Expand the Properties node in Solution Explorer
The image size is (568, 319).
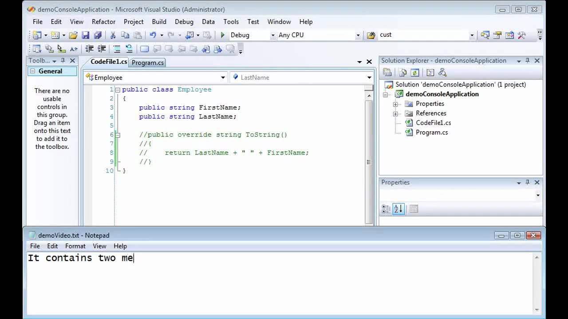[x=395, y=104]
